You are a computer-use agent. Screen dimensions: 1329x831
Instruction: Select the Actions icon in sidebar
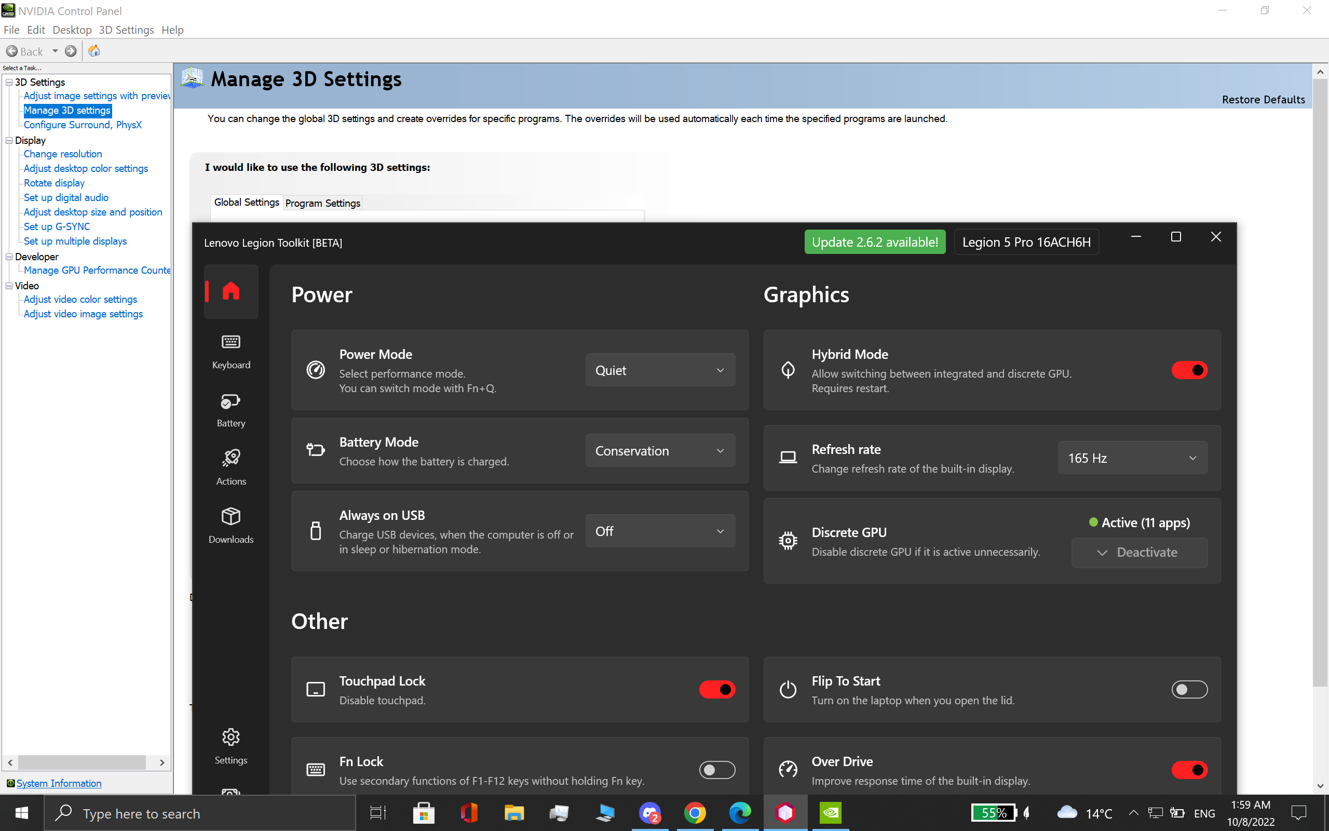(x=230, y=466)
